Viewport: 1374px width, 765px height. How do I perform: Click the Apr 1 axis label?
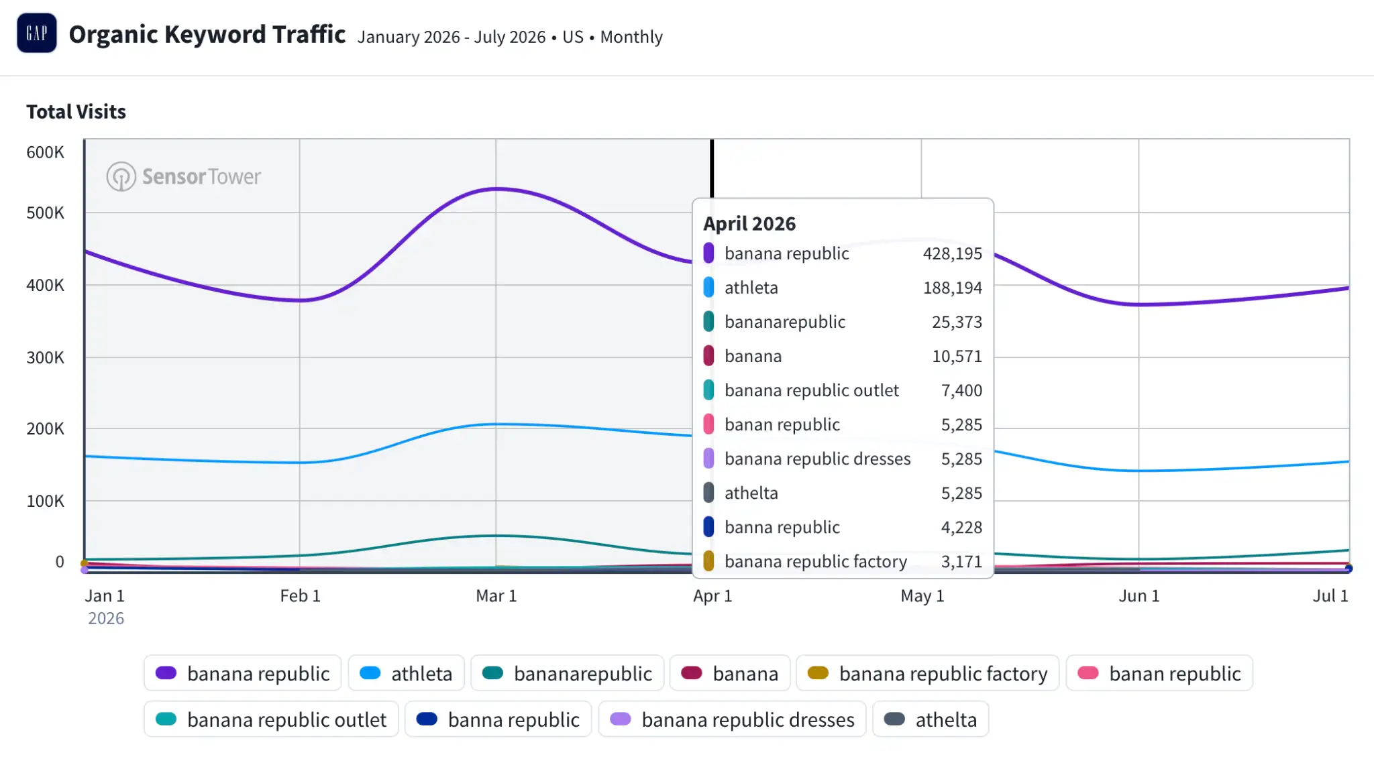point(712,595)
